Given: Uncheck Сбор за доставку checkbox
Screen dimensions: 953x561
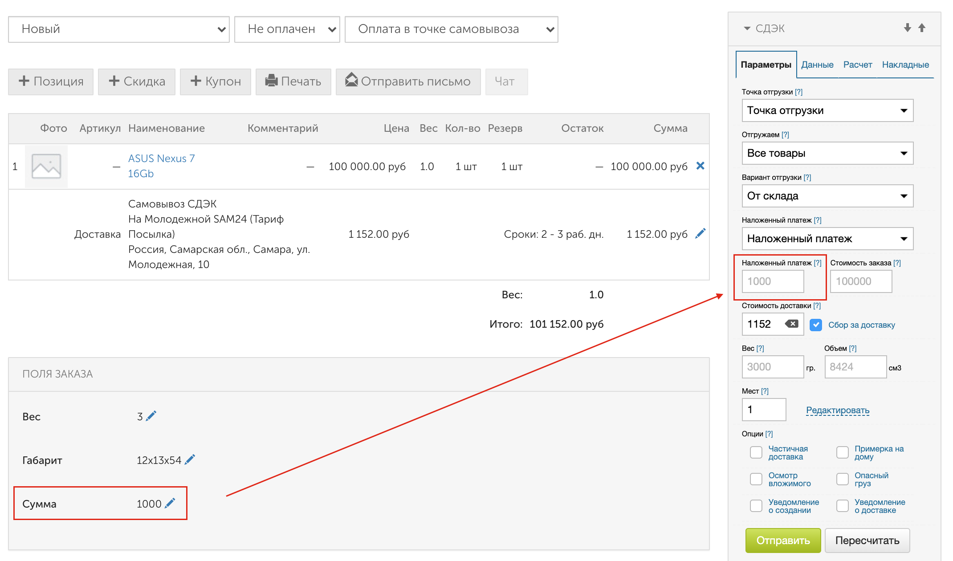Looking at the screenshot, I should [816, 325].
